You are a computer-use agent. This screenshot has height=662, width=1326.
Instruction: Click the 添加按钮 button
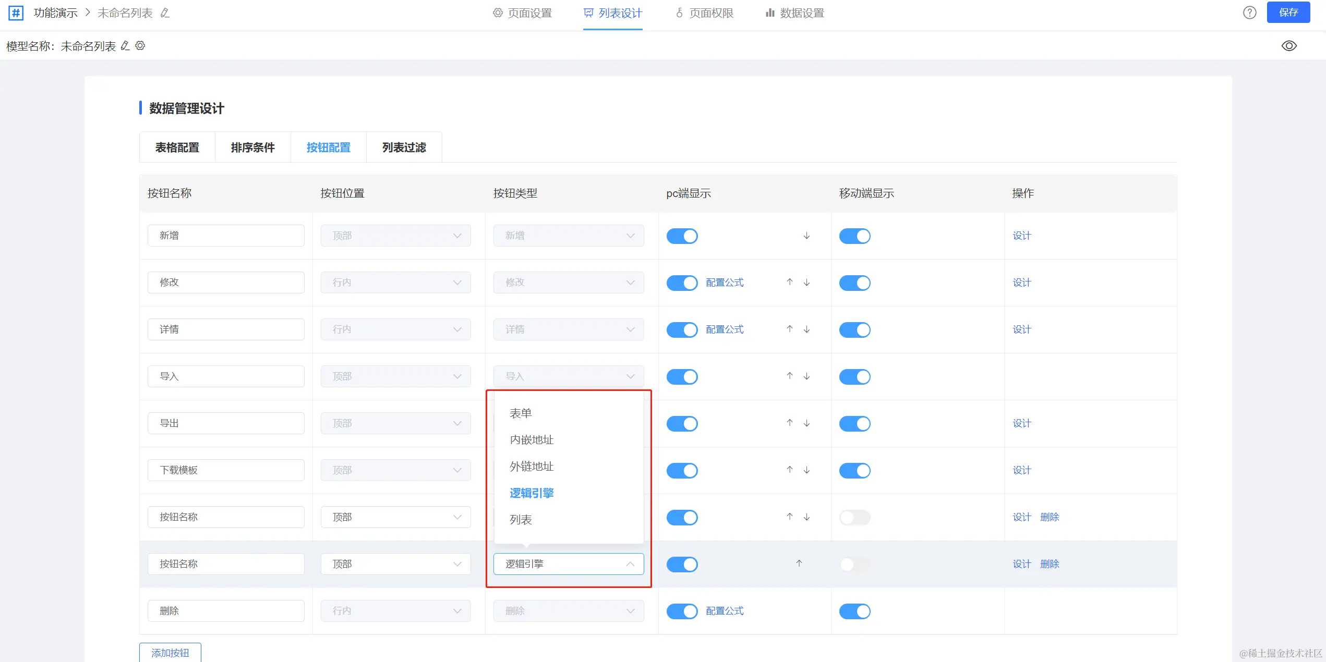pos(170,653)
